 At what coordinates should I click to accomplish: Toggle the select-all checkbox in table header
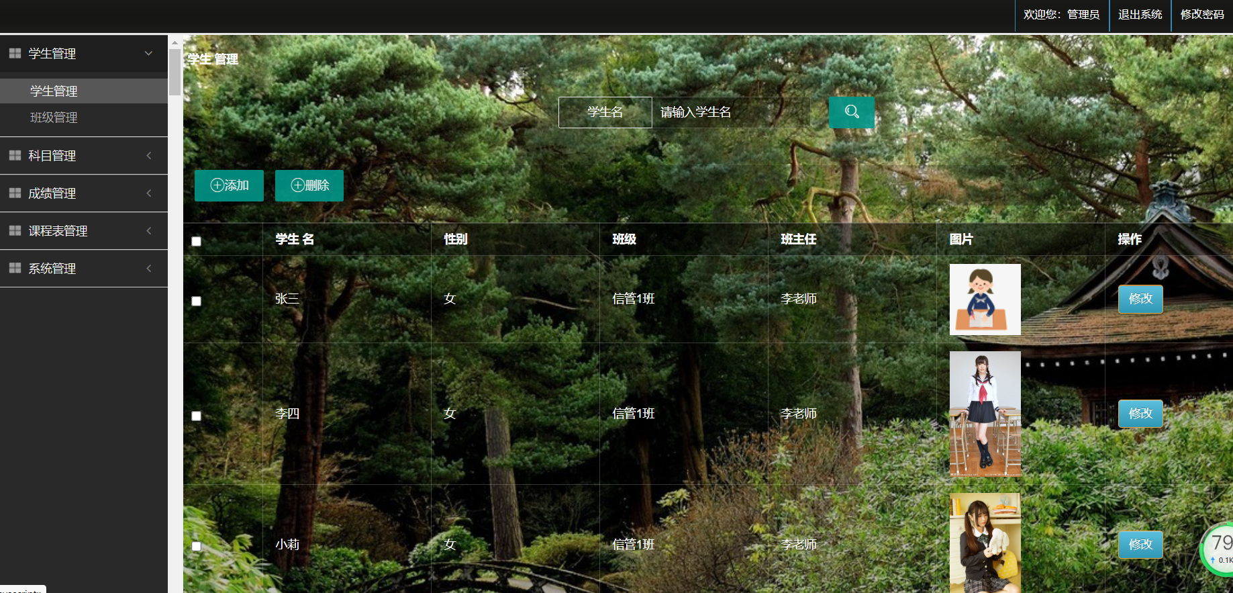[x=196, y=241]
